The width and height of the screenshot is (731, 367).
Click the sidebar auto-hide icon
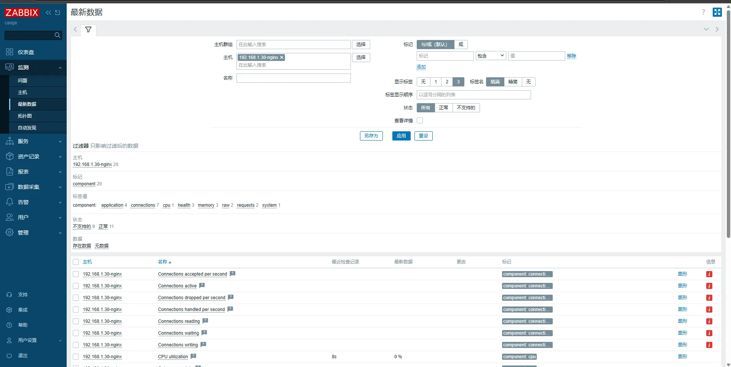[58, 13]
